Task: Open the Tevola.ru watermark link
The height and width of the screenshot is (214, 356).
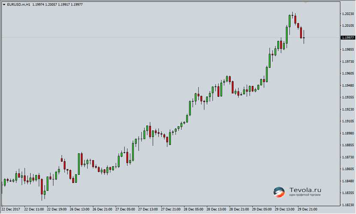Action: click(305, 190)
